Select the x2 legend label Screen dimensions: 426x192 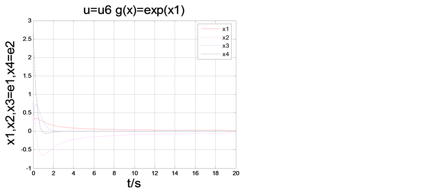pos(226,37)
